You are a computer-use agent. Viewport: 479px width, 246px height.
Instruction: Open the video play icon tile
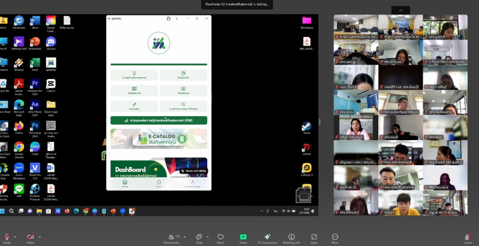click(183, 90)
